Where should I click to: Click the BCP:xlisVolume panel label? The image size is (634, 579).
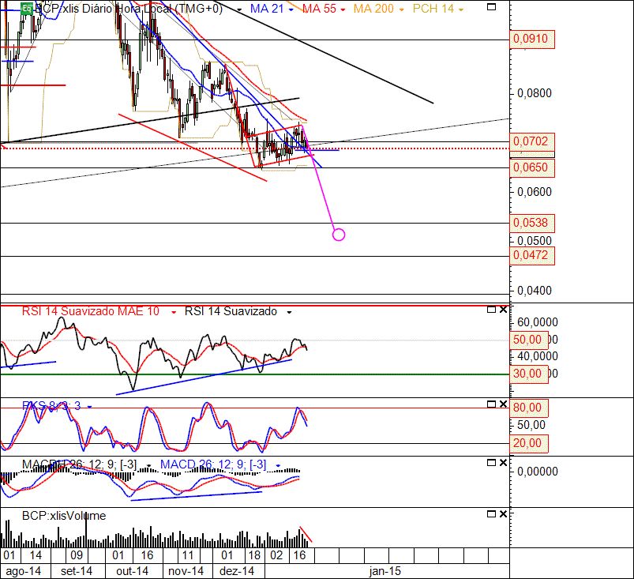click(64, 516)
